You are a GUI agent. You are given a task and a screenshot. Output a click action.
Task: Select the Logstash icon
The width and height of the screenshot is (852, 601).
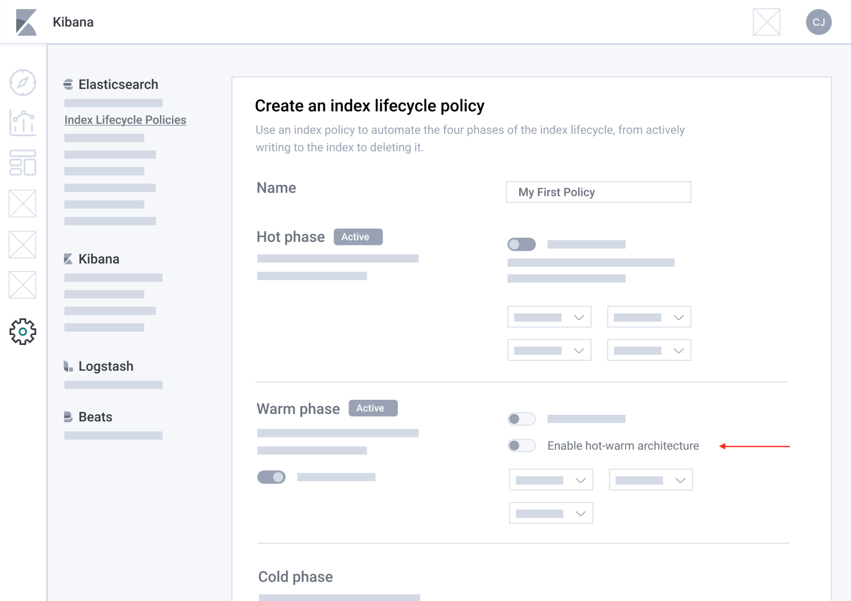click(68, 366)
